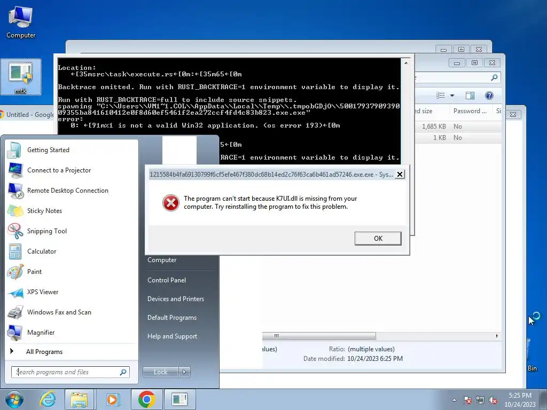Open Computer in Start menu right pane
The width and height of the screenshot is (547, 410).
(x=162, y=260)
